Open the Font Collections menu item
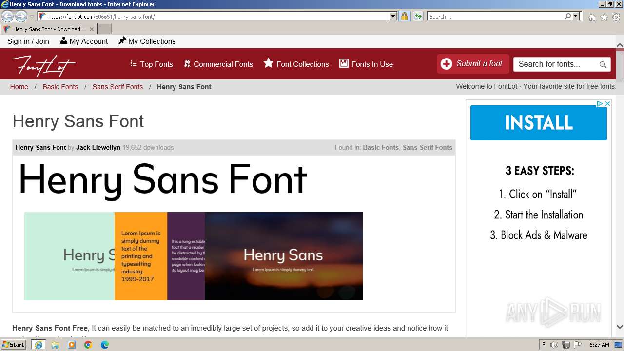Screen dimensions: 624x351 [x=296, y=64]
